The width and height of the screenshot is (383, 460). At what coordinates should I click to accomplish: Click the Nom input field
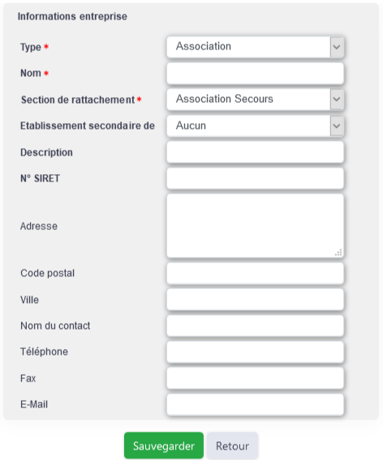[255, 74]
